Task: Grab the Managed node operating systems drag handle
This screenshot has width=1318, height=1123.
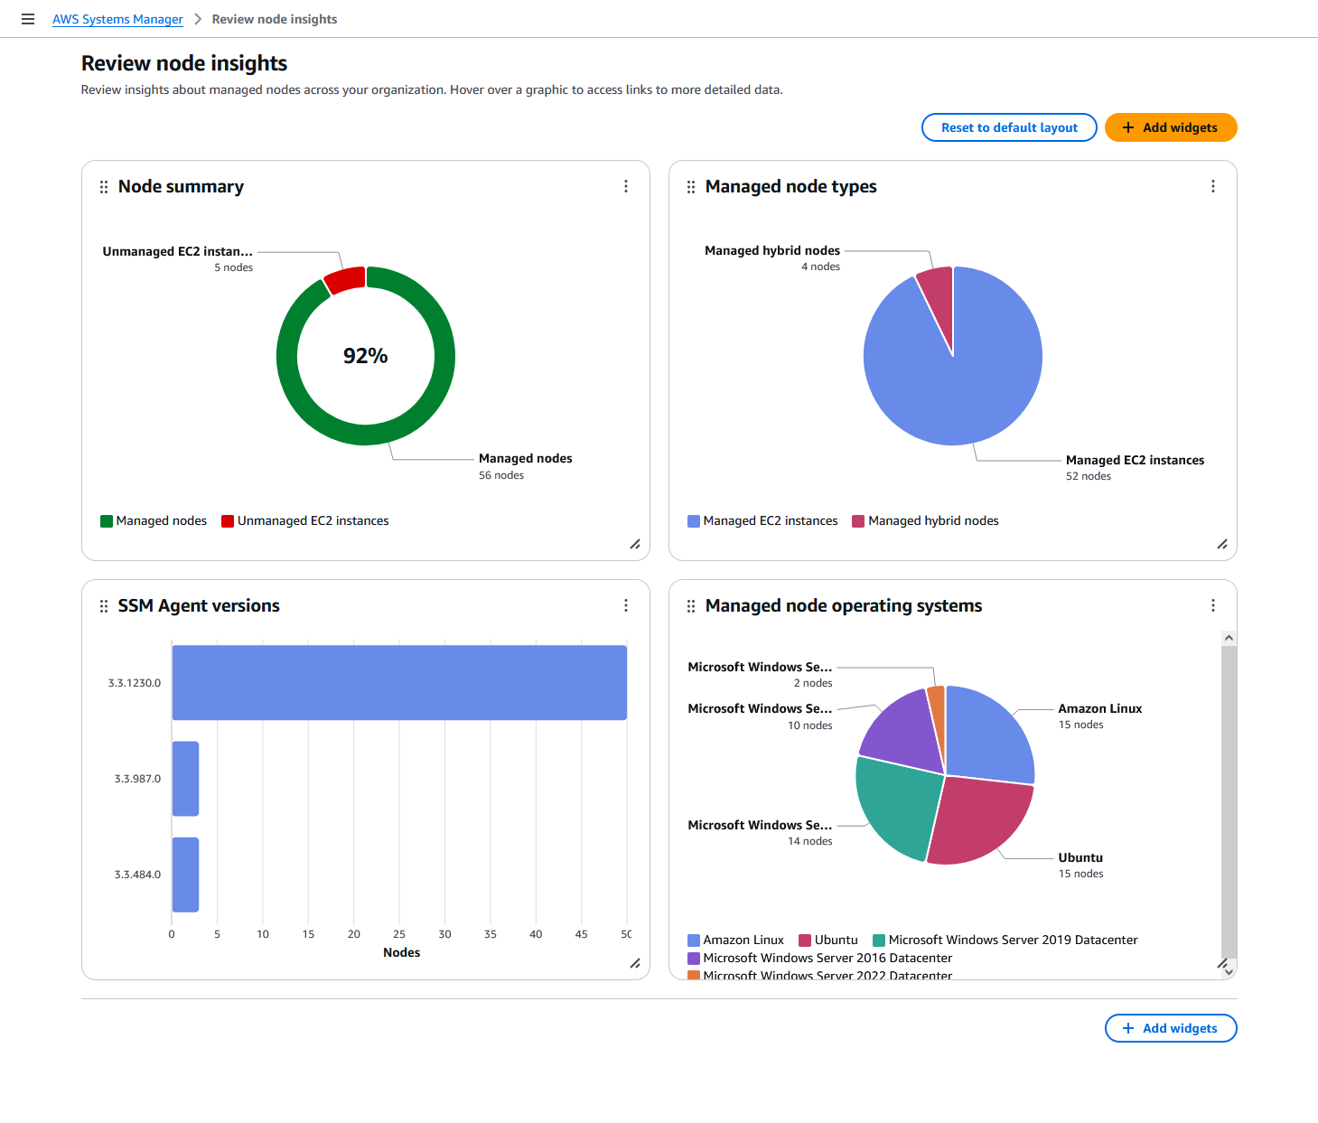Action: tap(691, 605)
